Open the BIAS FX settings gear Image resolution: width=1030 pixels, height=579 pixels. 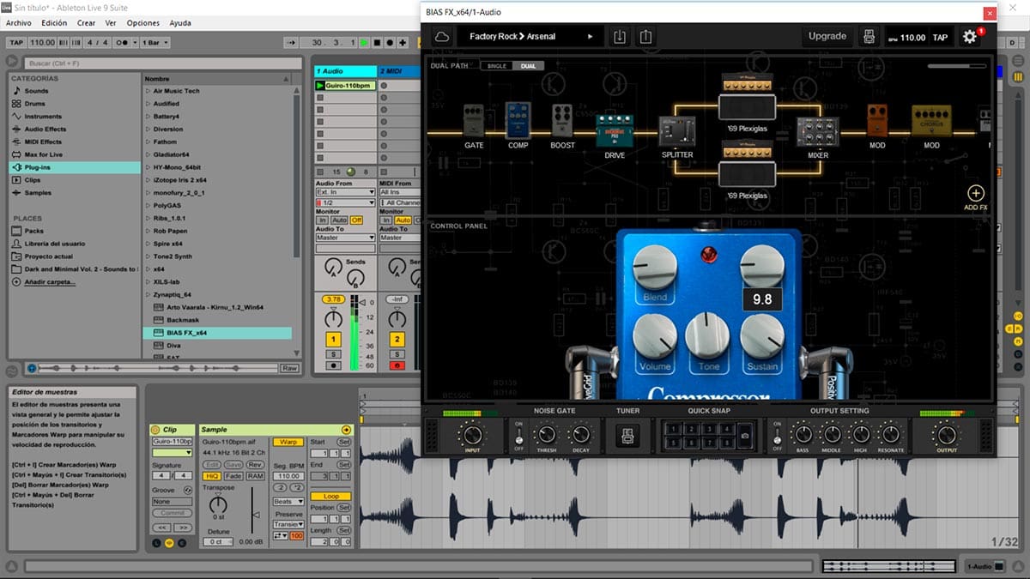pos(970,37)
